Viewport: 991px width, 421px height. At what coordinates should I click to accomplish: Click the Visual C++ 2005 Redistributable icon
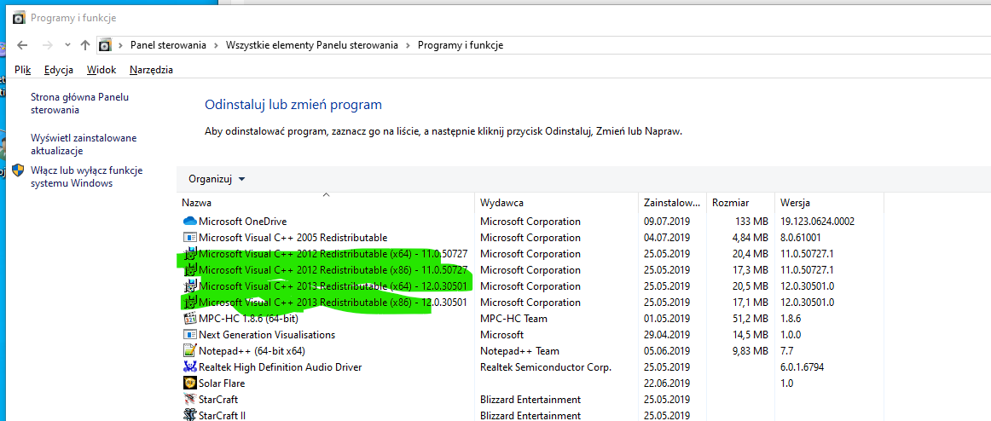(x=189, y=238)
